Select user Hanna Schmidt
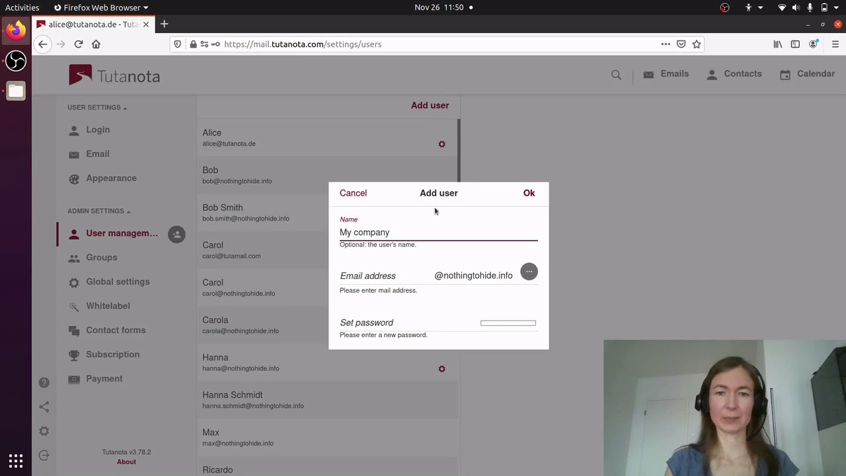 pos(327,400)
